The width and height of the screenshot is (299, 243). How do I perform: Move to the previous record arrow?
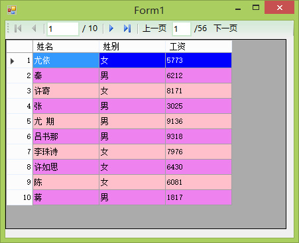coord(34,28)
